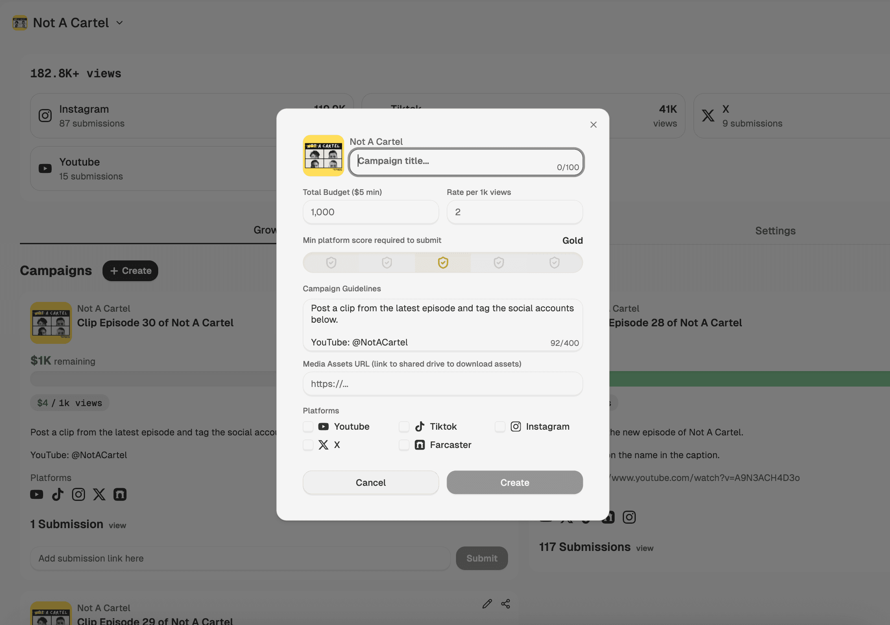The image size is (890, 625).
Task: Check the Instagram platform checkbox
Action: (500, 426)
